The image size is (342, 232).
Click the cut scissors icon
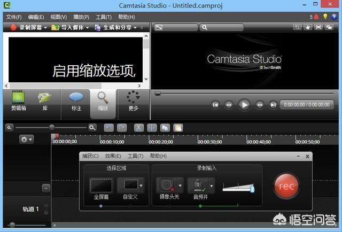click(139, 128)
